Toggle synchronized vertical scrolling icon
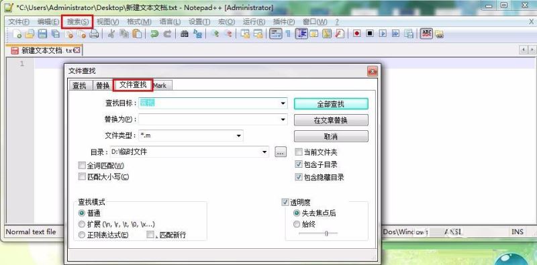This screenshot has height=265, width=537. [x=245, y=34]
